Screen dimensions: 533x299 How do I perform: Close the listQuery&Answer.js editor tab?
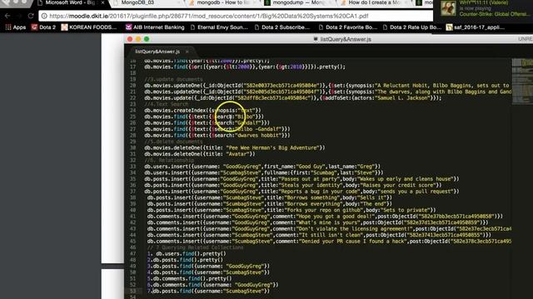click(187, 51)
